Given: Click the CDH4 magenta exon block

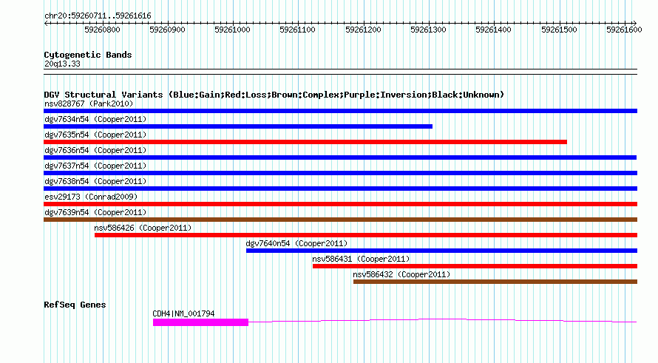Looking at the screenshot, I should click(x=200, y=322).
